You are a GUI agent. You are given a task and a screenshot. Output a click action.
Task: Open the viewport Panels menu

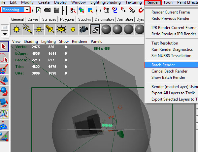coord(96,42)
